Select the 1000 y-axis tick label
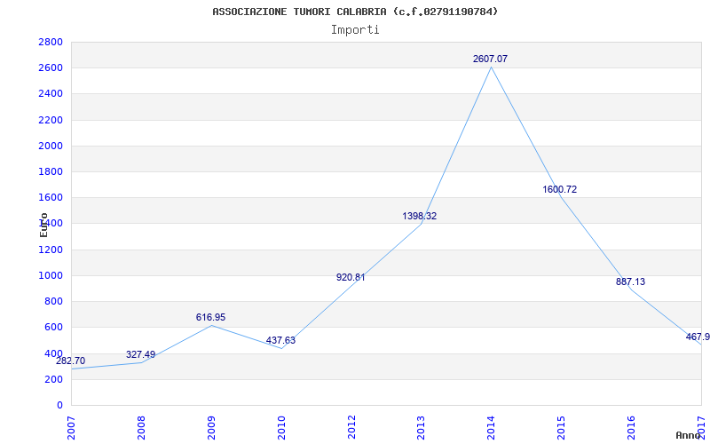 click(51, 275)
